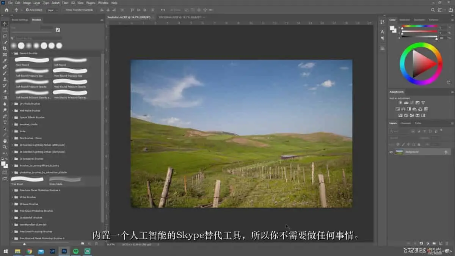Image resolution: width=455 pixels, height=256 pixels.
Task: Open Spotify from the Windows taskbar
Action: [x=76, y=251]
